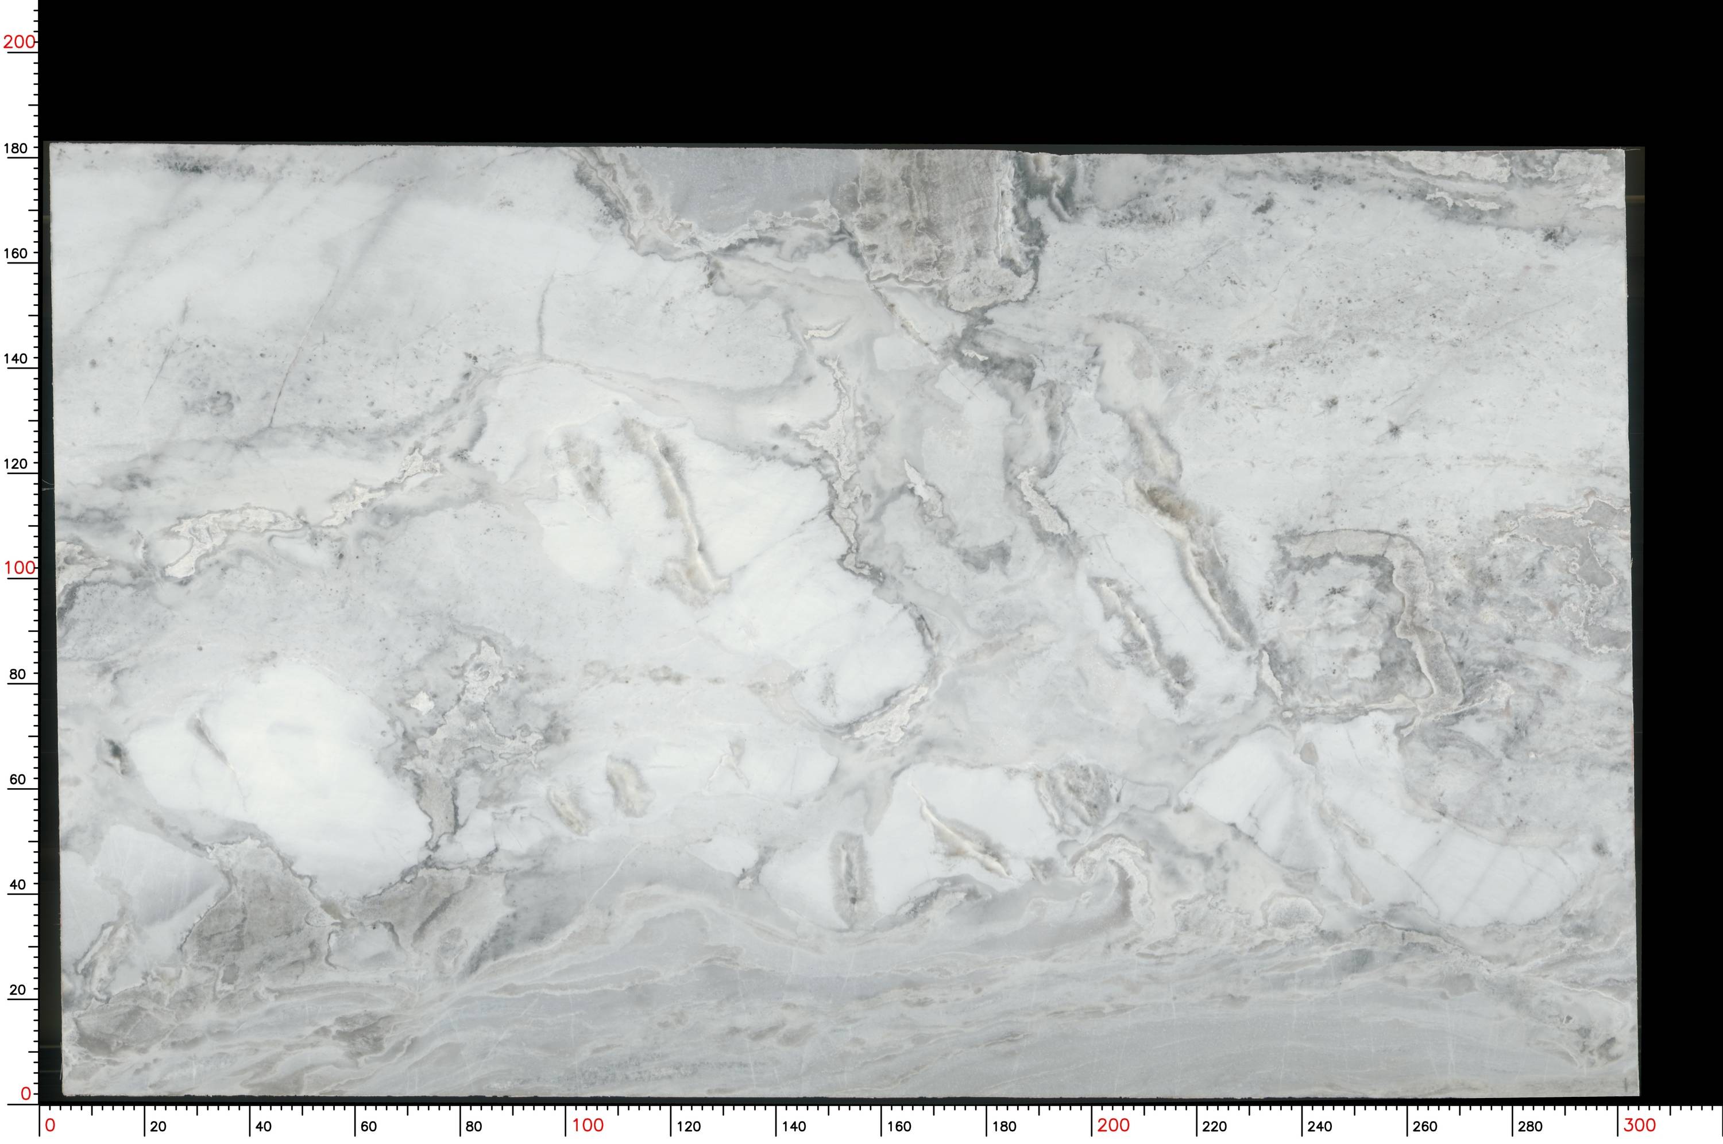Screen dimensions: 1723x1144
Task: Click the marble slab image
Action: pos(843,620)
